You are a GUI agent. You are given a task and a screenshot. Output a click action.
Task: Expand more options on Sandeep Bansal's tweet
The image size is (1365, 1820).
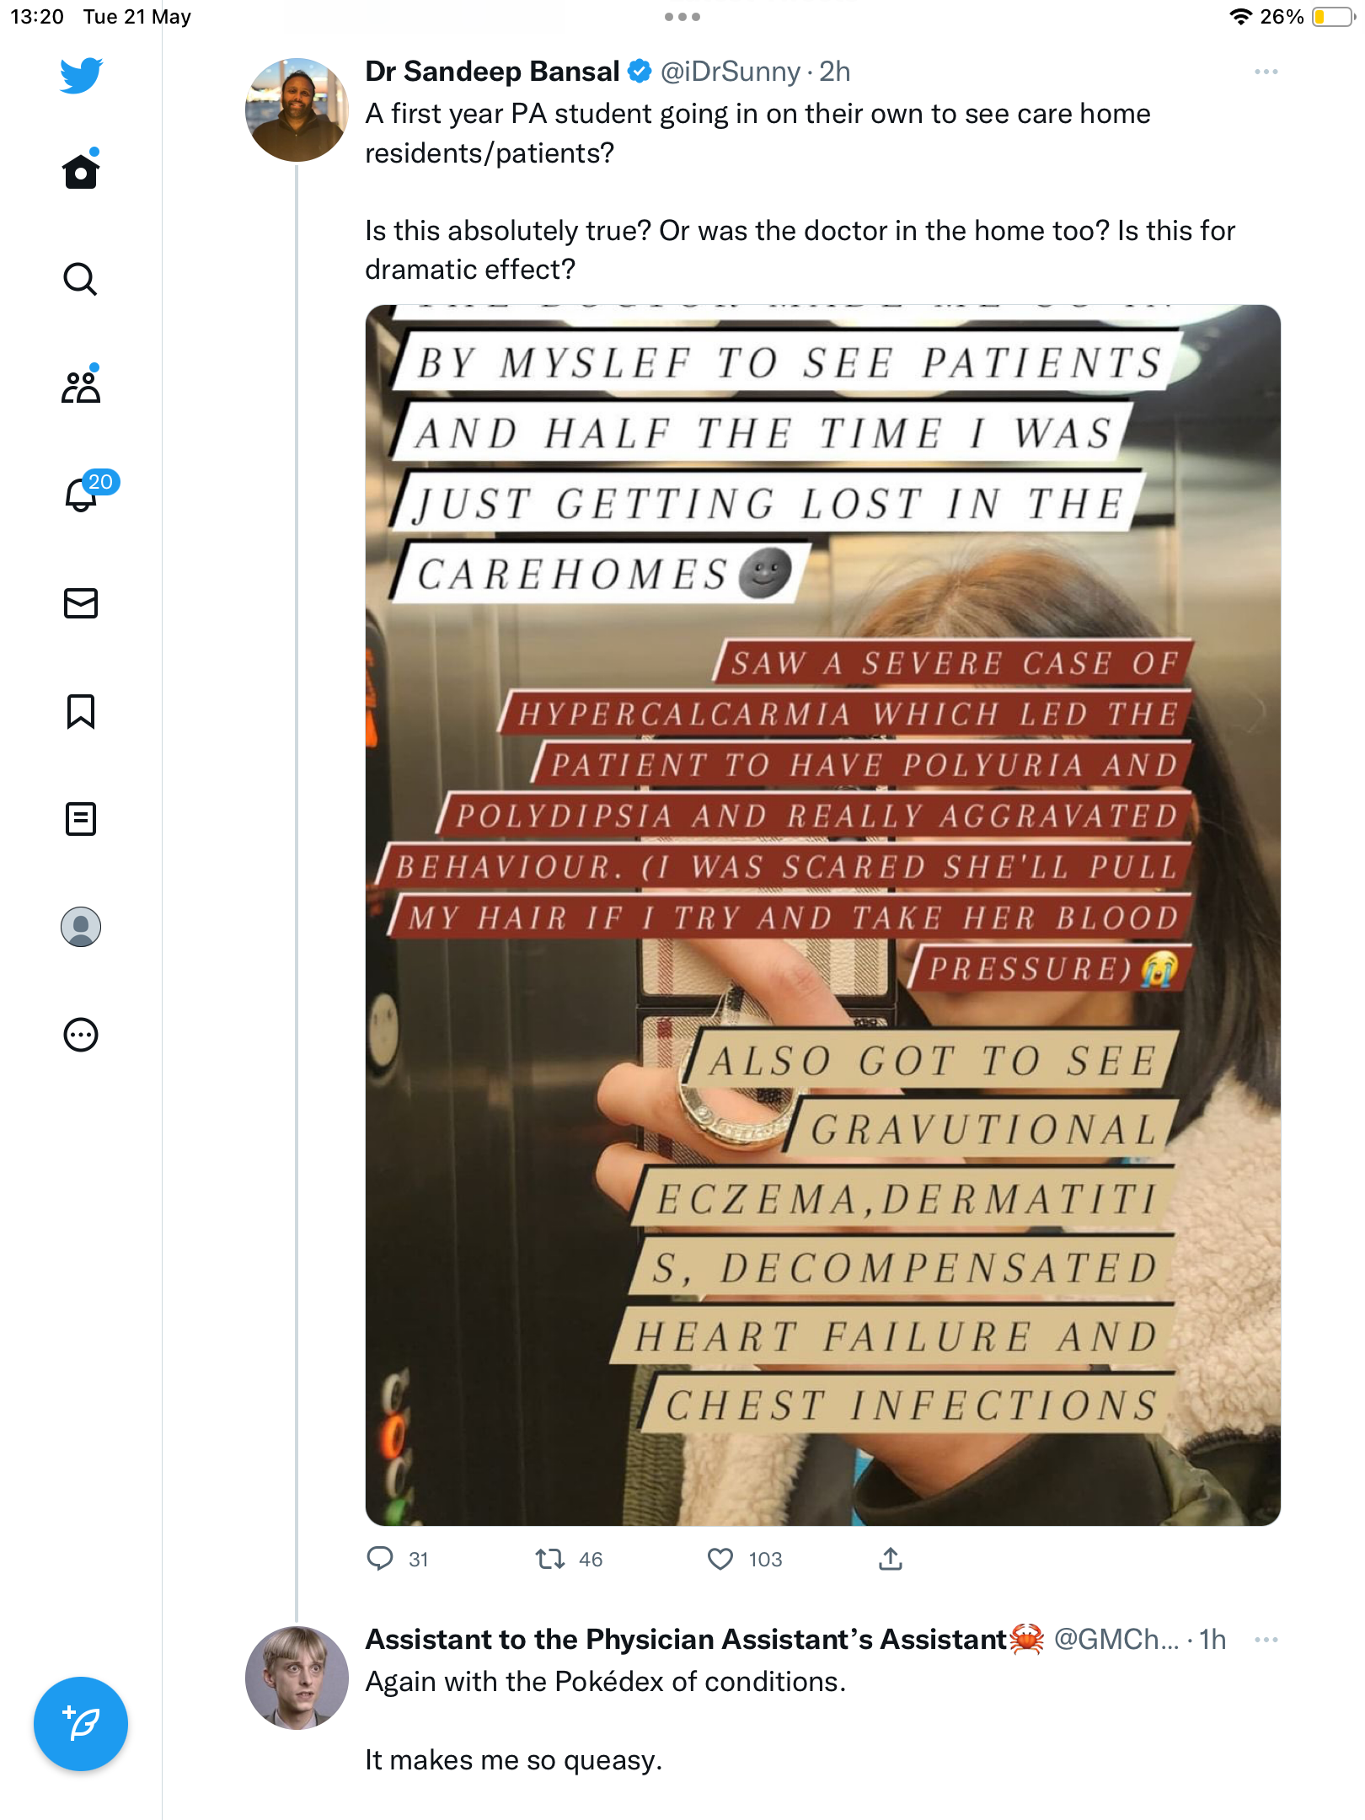[1266, 72]
